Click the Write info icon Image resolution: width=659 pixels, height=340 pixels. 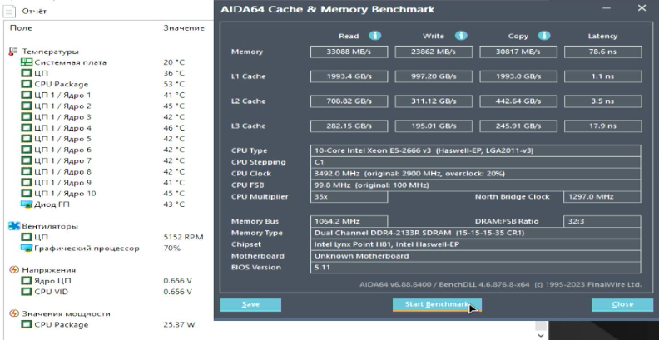(461, 35)
